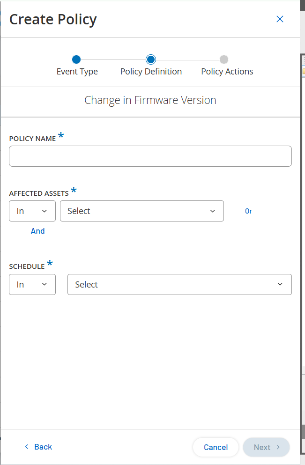Click the Event Type step circle
The width and height of the screenshot is (305, 465).
point(76,59)
